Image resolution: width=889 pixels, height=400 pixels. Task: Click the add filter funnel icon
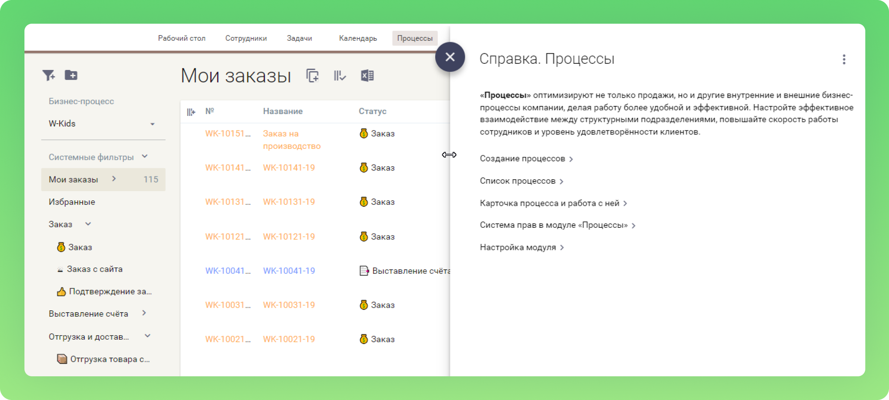(49, 75)
